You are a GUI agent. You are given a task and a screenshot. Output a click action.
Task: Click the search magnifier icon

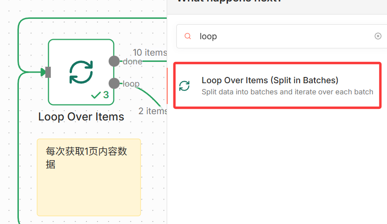[x=188, y=36]
